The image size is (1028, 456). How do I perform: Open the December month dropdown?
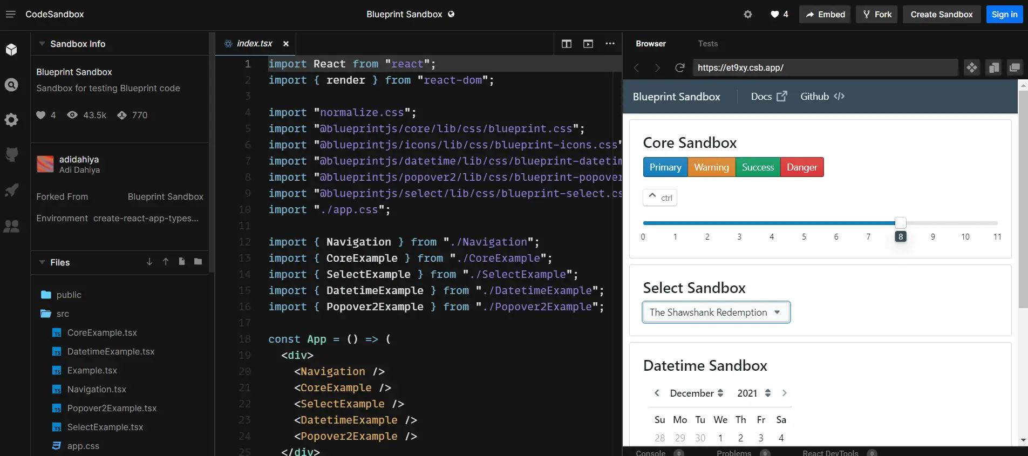[696, 393]
